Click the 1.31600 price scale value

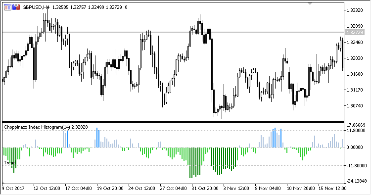[x=355, y=74]
